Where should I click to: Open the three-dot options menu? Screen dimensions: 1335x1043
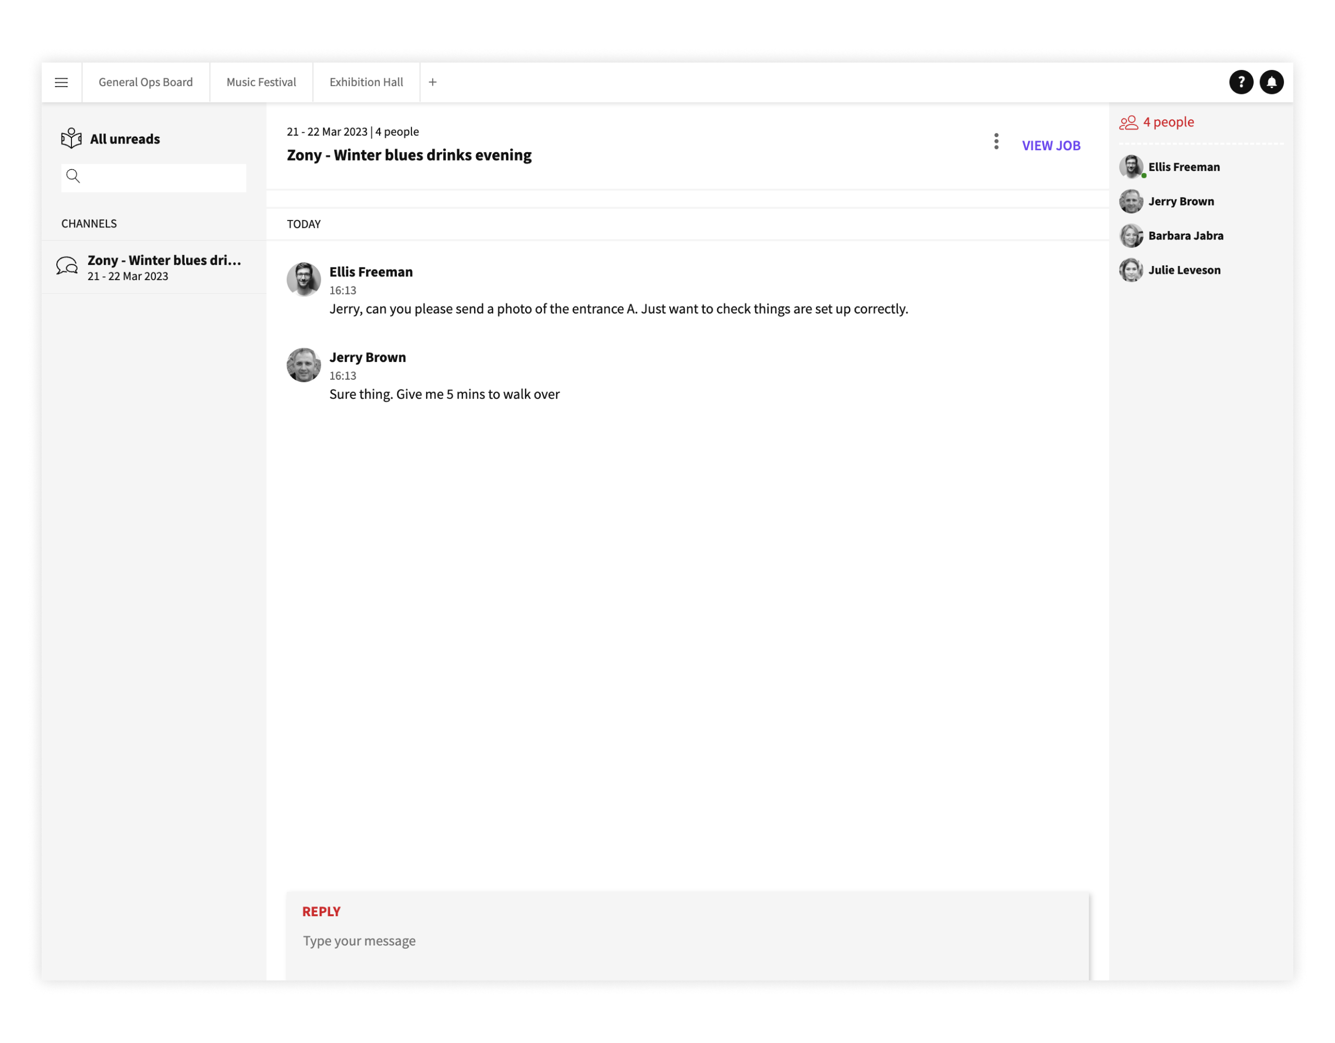point(997,142)
